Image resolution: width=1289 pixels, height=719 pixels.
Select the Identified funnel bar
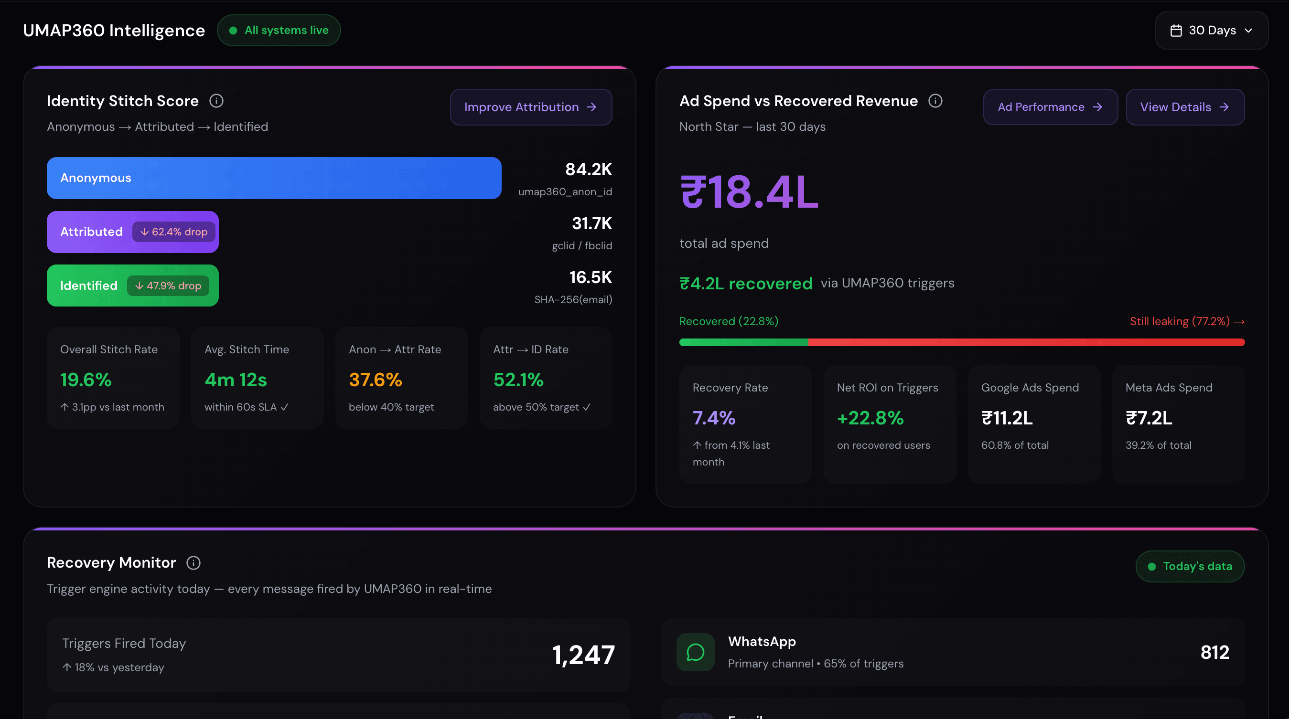pos(133,285)
